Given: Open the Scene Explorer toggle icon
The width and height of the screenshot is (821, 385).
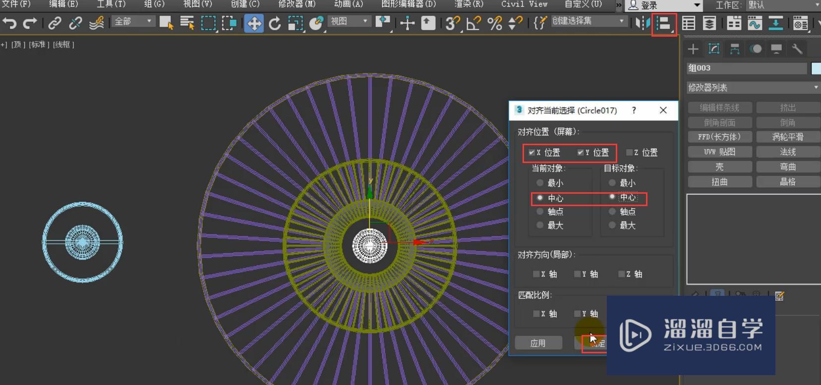Looking at the screenshot, I should pyautogui.click(x=688, y=23).
